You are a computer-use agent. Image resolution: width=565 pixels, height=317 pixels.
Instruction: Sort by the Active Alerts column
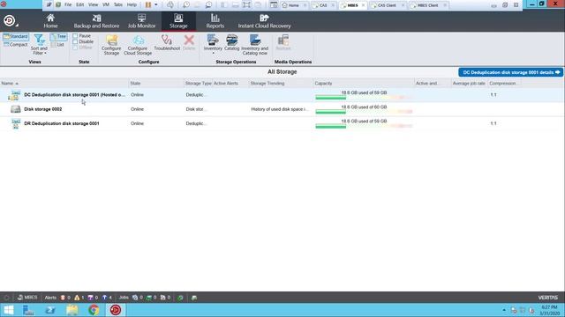[x=230, y=84]
